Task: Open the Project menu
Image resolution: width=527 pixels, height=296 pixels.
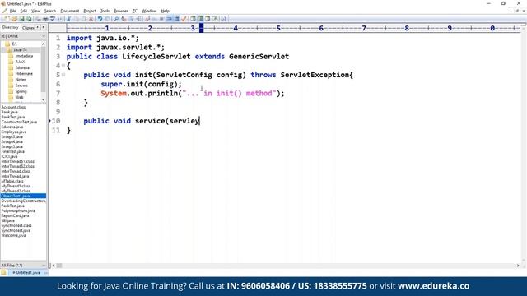Action: [x=90, y=11]
